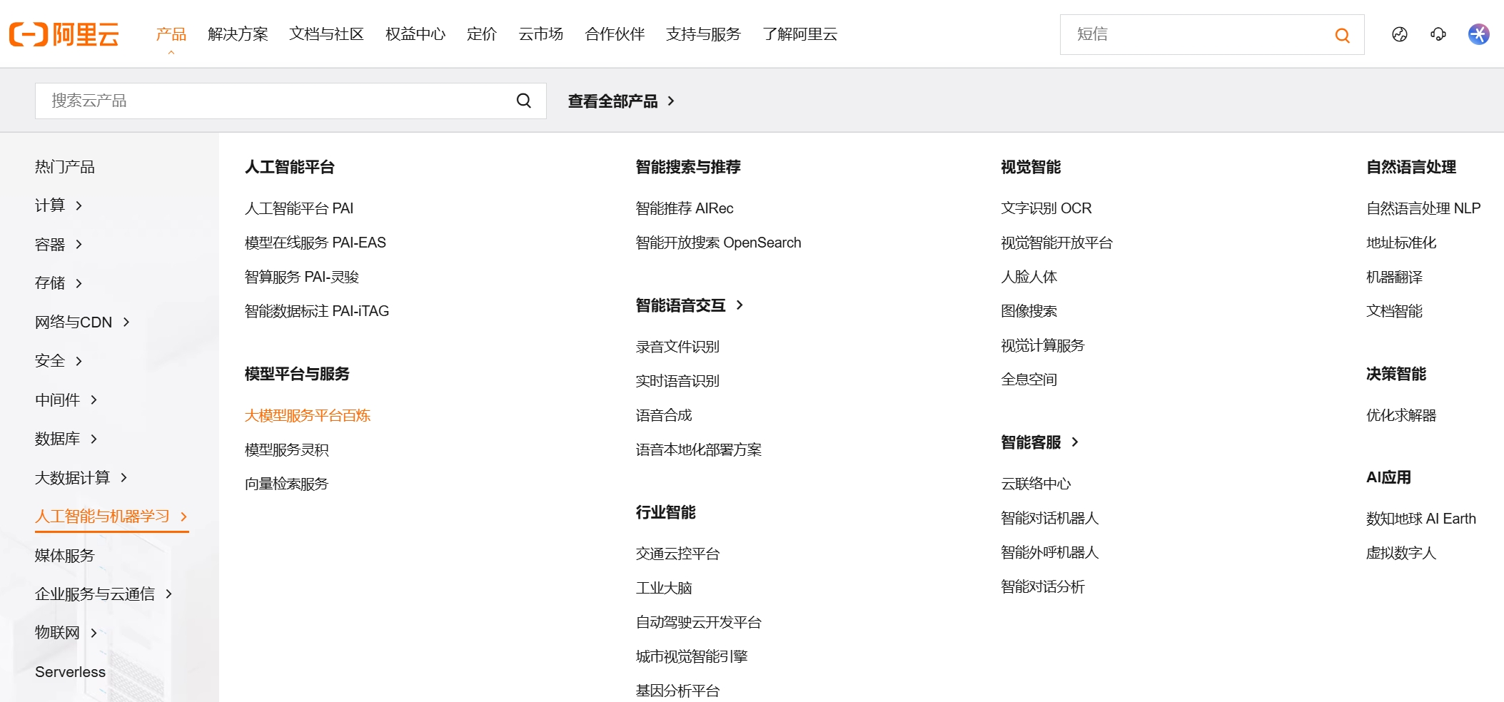Expand the 物联网 category chevron

tap(94, 633)
